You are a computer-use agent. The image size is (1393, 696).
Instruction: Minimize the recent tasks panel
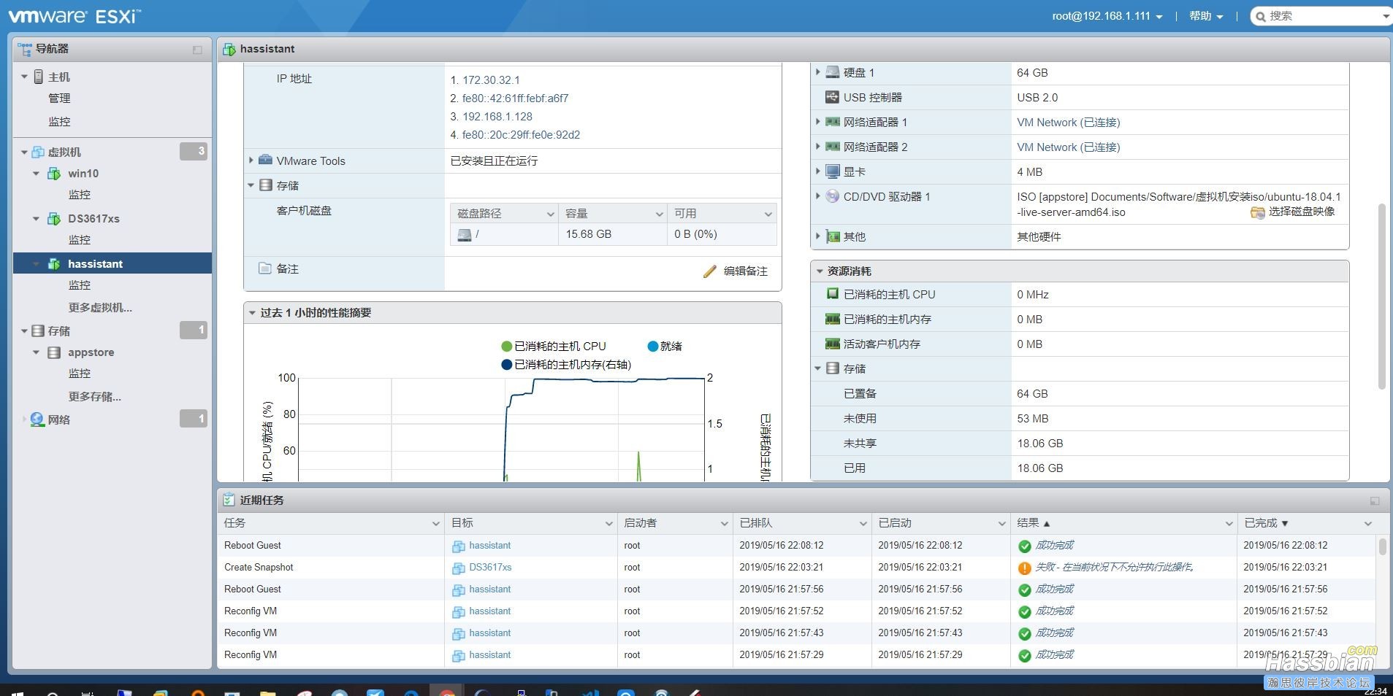click(x=1375, y=501)
